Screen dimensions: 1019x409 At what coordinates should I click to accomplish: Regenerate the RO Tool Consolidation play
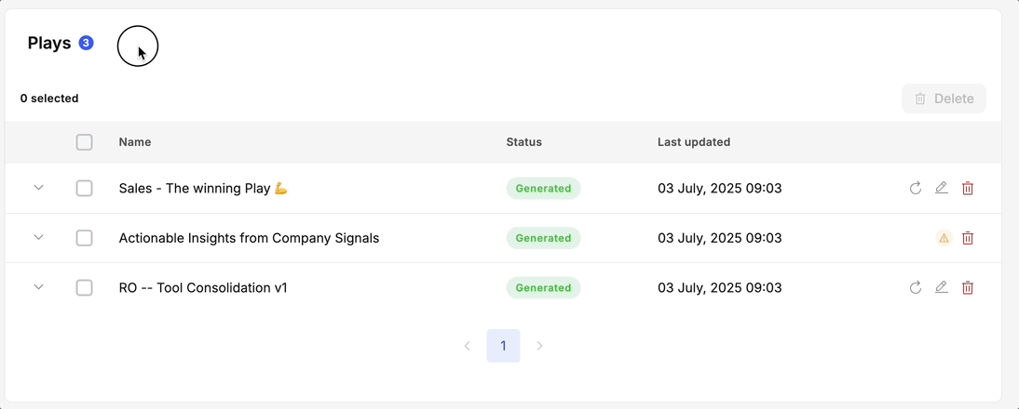916,288
